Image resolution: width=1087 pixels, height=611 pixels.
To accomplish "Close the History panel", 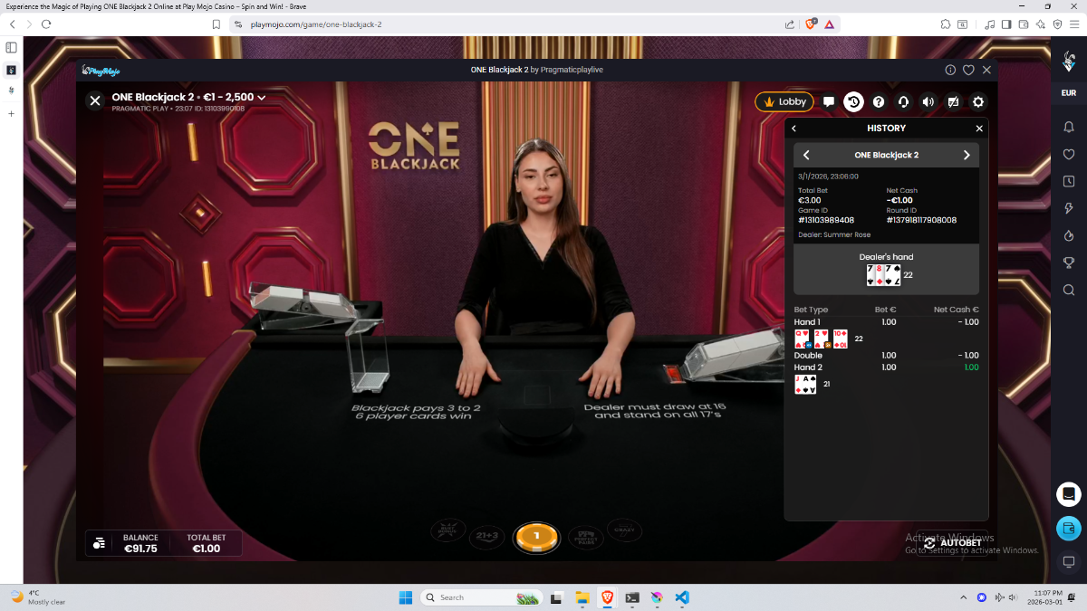I will [978, 129].
